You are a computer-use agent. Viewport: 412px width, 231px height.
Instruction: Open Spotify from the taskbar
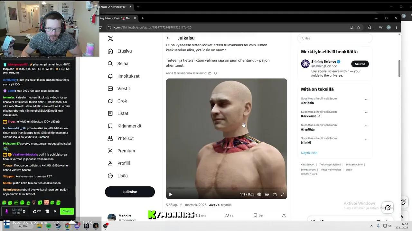tap(49, 226)
